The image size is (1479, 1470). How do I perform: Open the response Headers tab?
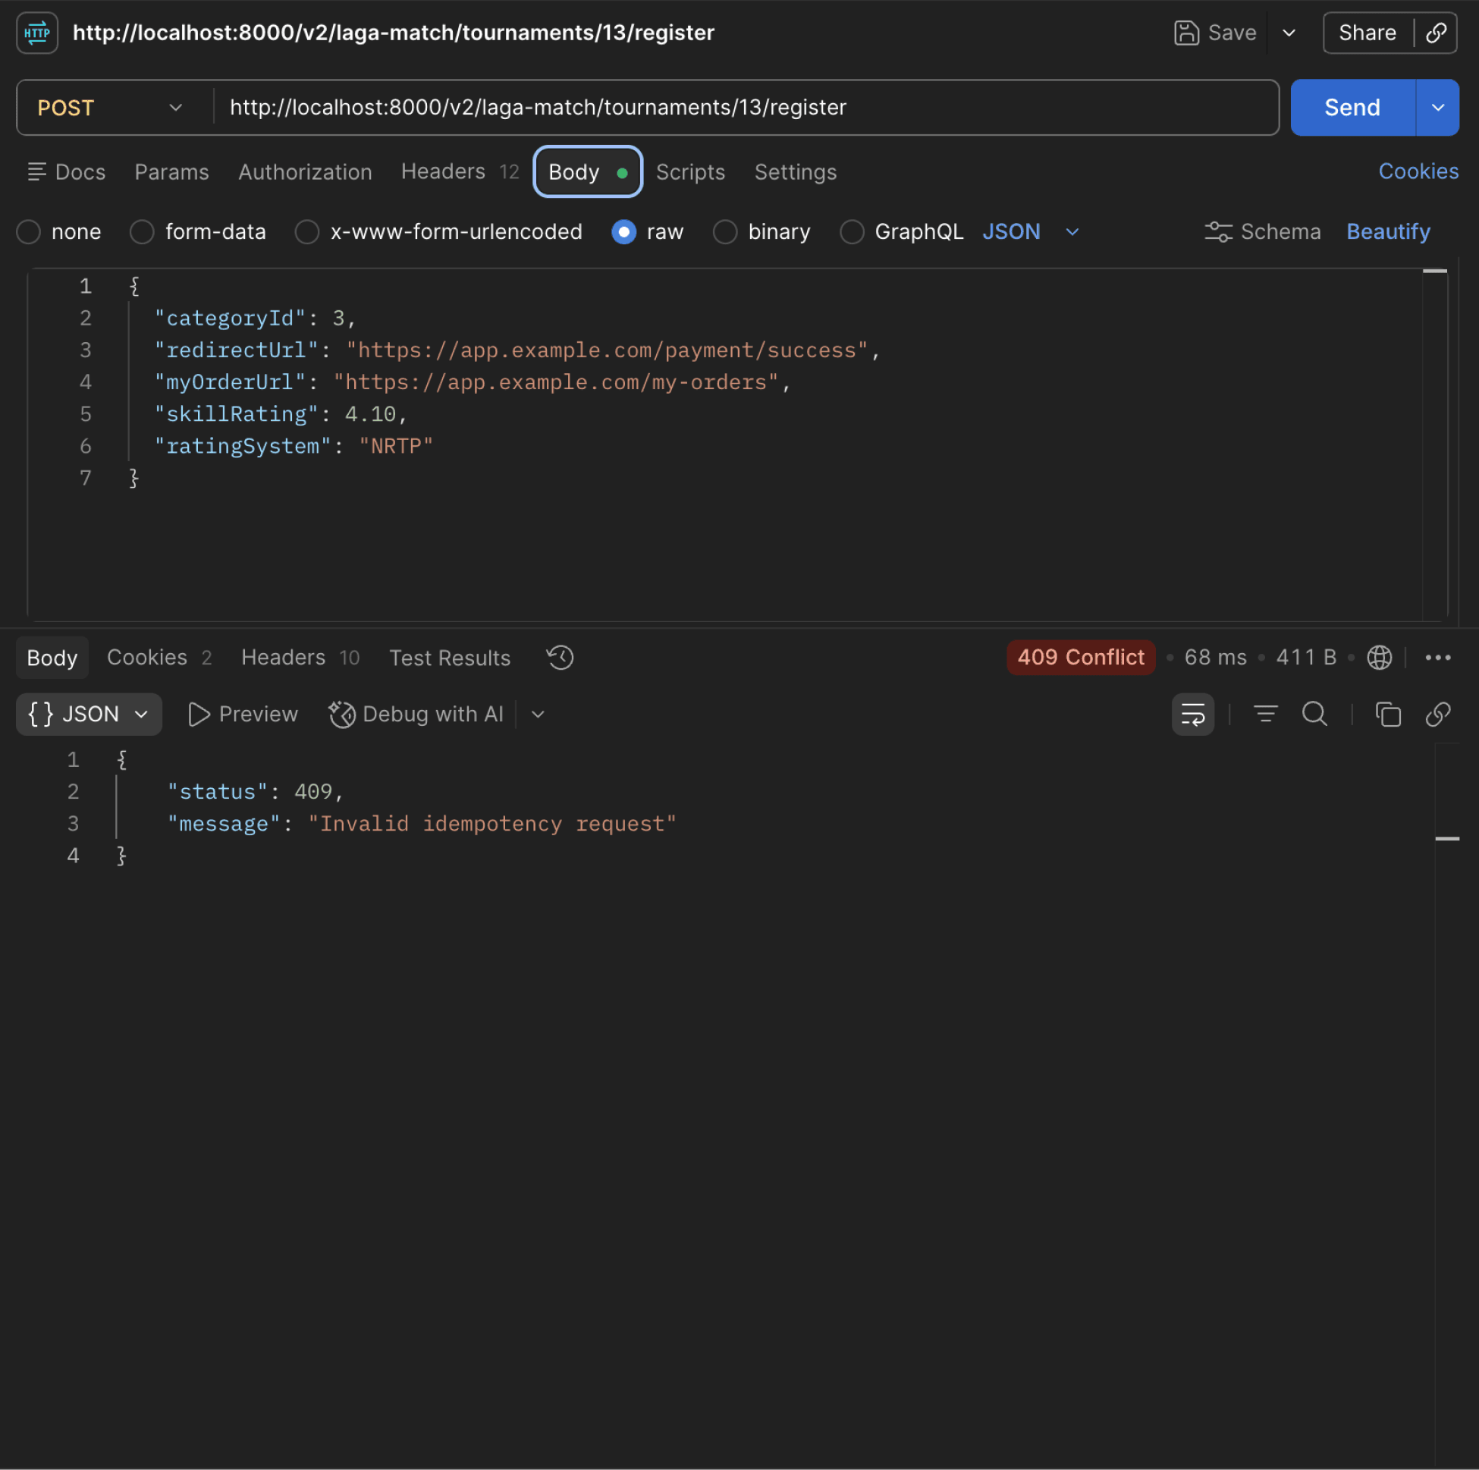click(x=300, y=657)
